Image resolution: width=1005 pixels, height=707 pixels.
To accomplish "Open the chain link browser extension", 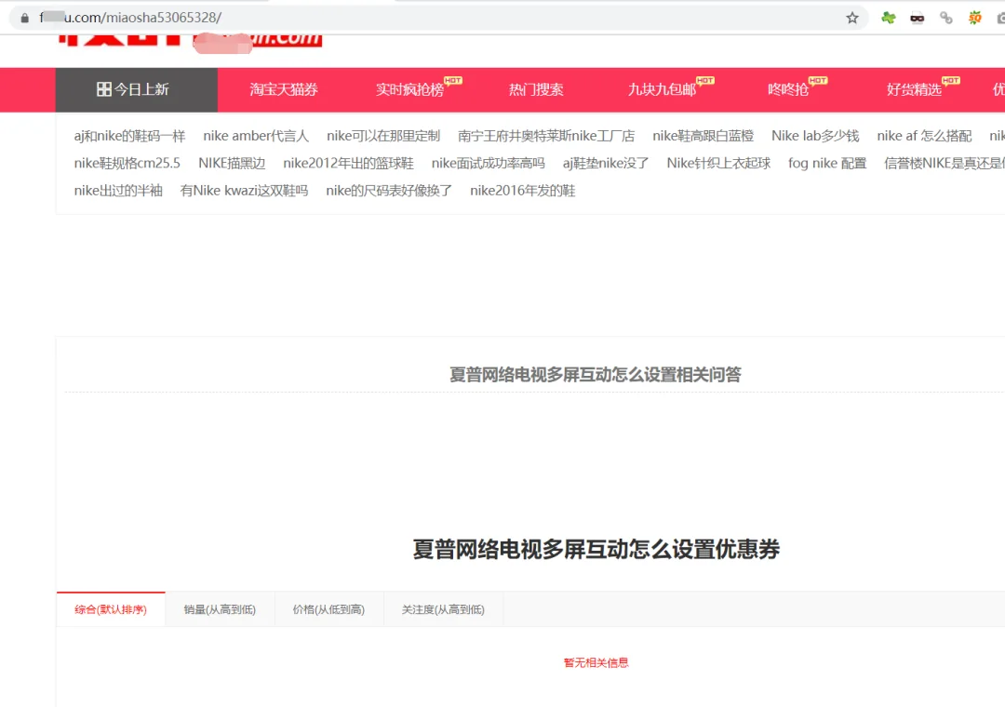I will 946,18.
